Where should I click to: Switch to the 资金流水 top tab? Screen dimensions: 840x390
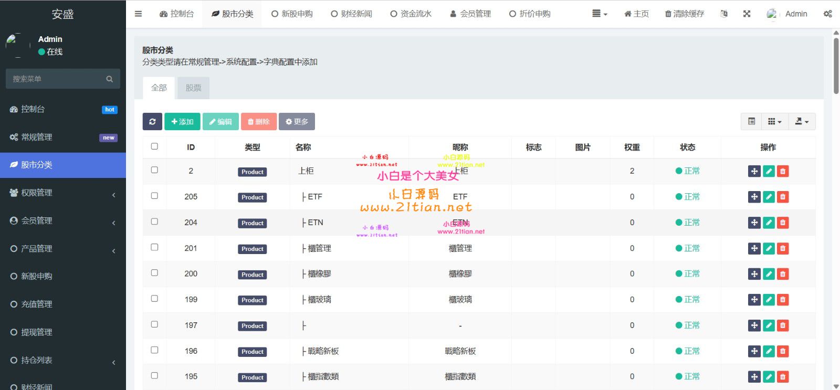(411, 14)
